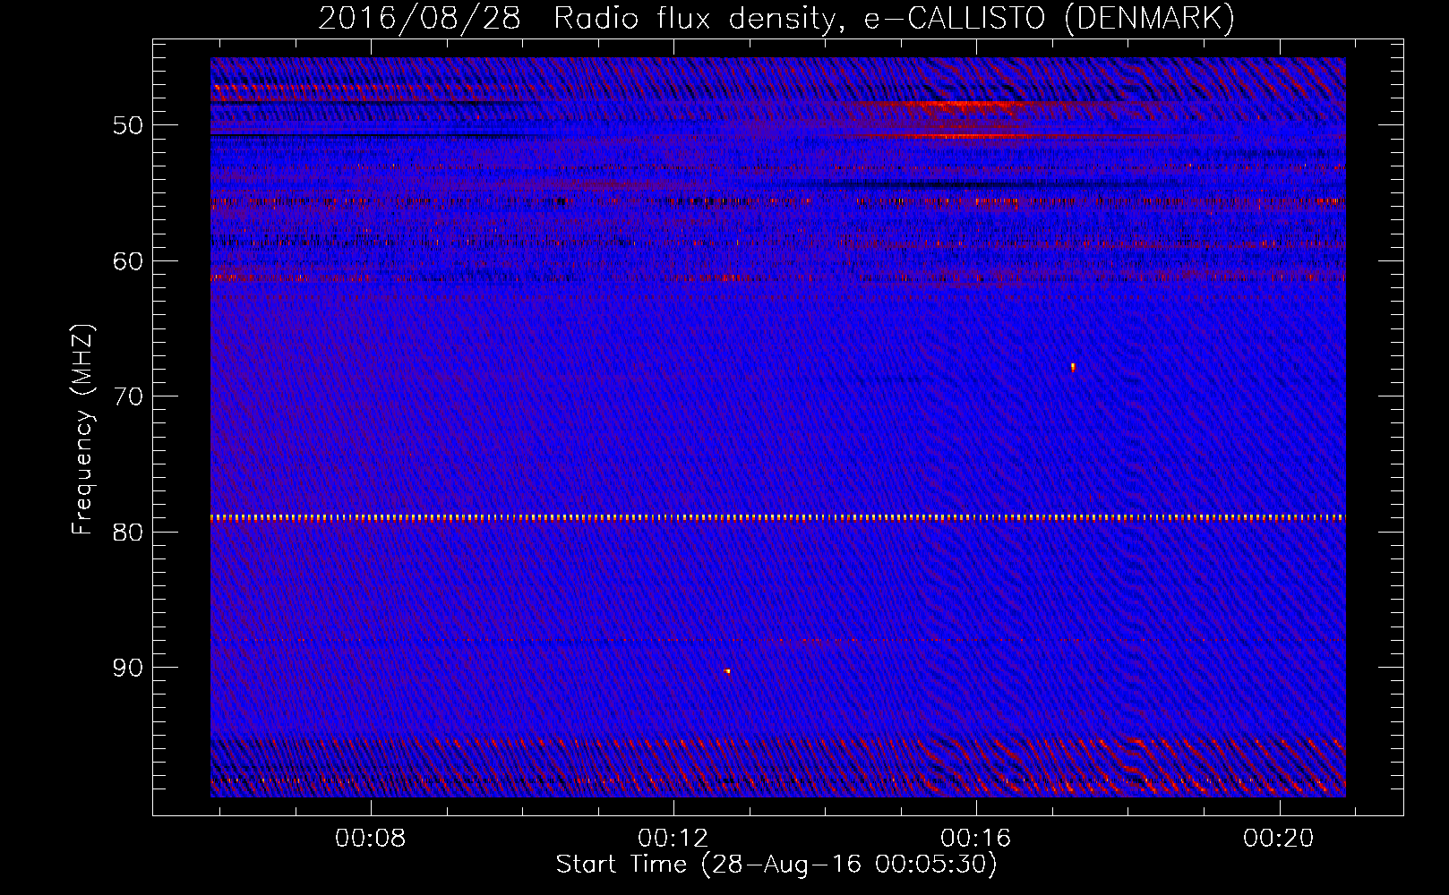The height and width of the screenshot is (895, 1449).
Task: Click the "Frequency (MHZ)" axis label
Action: pos(82,430)
